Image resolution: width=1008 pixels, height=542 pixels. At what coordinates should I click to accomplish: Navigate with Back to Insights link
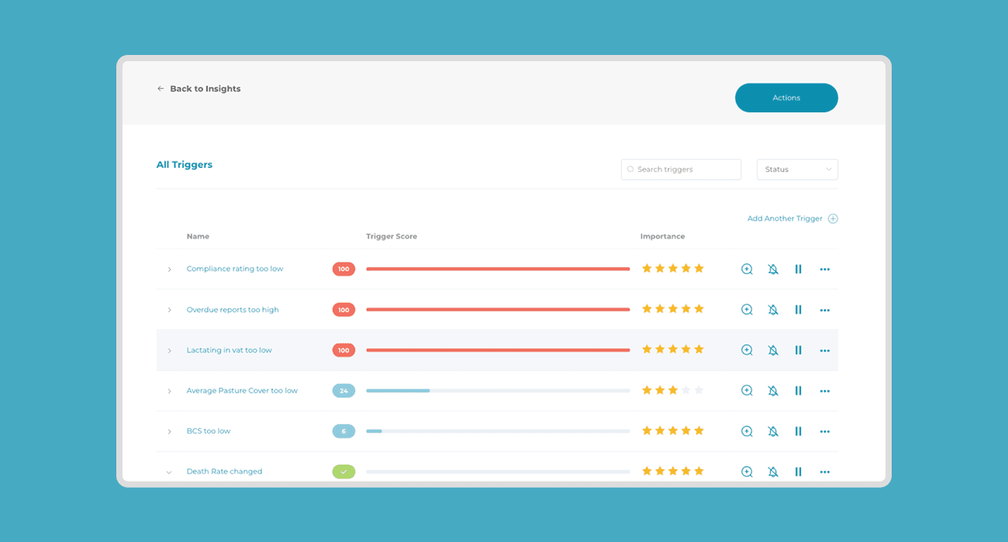(198, 88)
